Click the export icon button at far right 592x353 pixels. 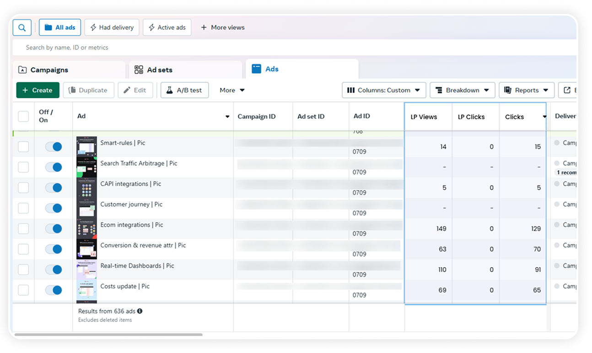pyautogui.click(x=567, y=90)
